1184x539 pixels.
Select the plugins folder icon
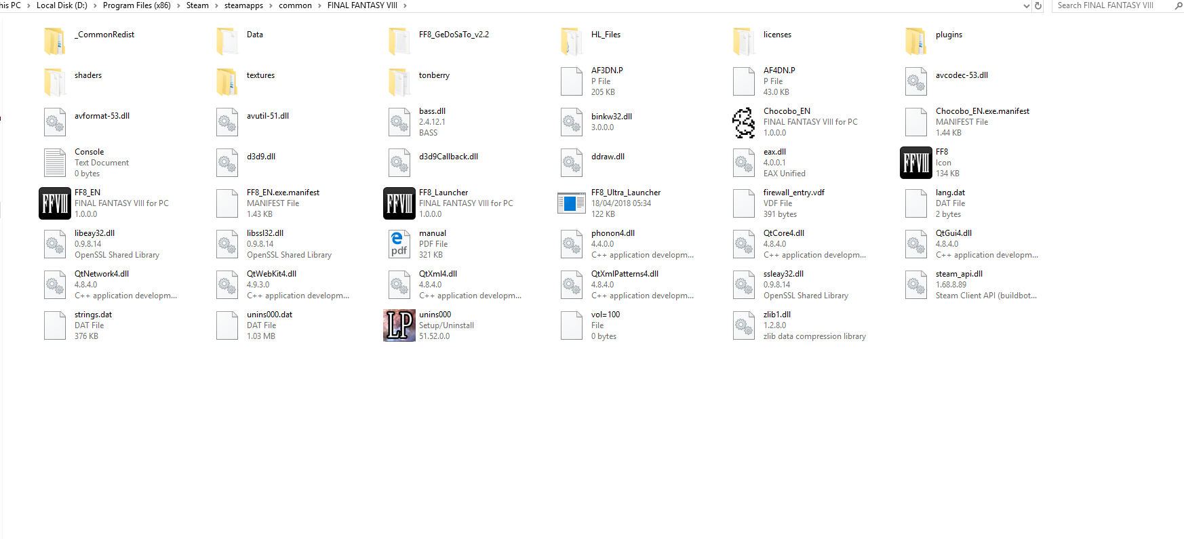click(x=916, y=41)
